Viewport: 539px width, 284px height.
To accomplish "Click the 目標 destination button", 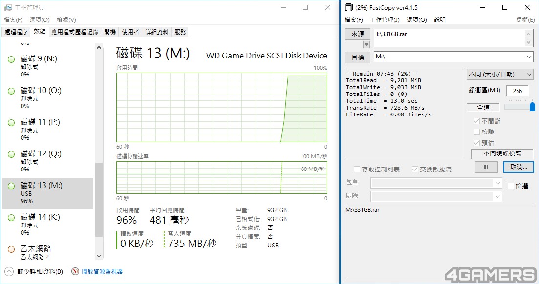I will (x=358, y=57).
